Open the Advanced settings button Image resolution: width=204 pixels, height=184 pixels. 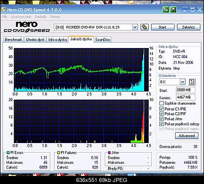coord(187,135)
